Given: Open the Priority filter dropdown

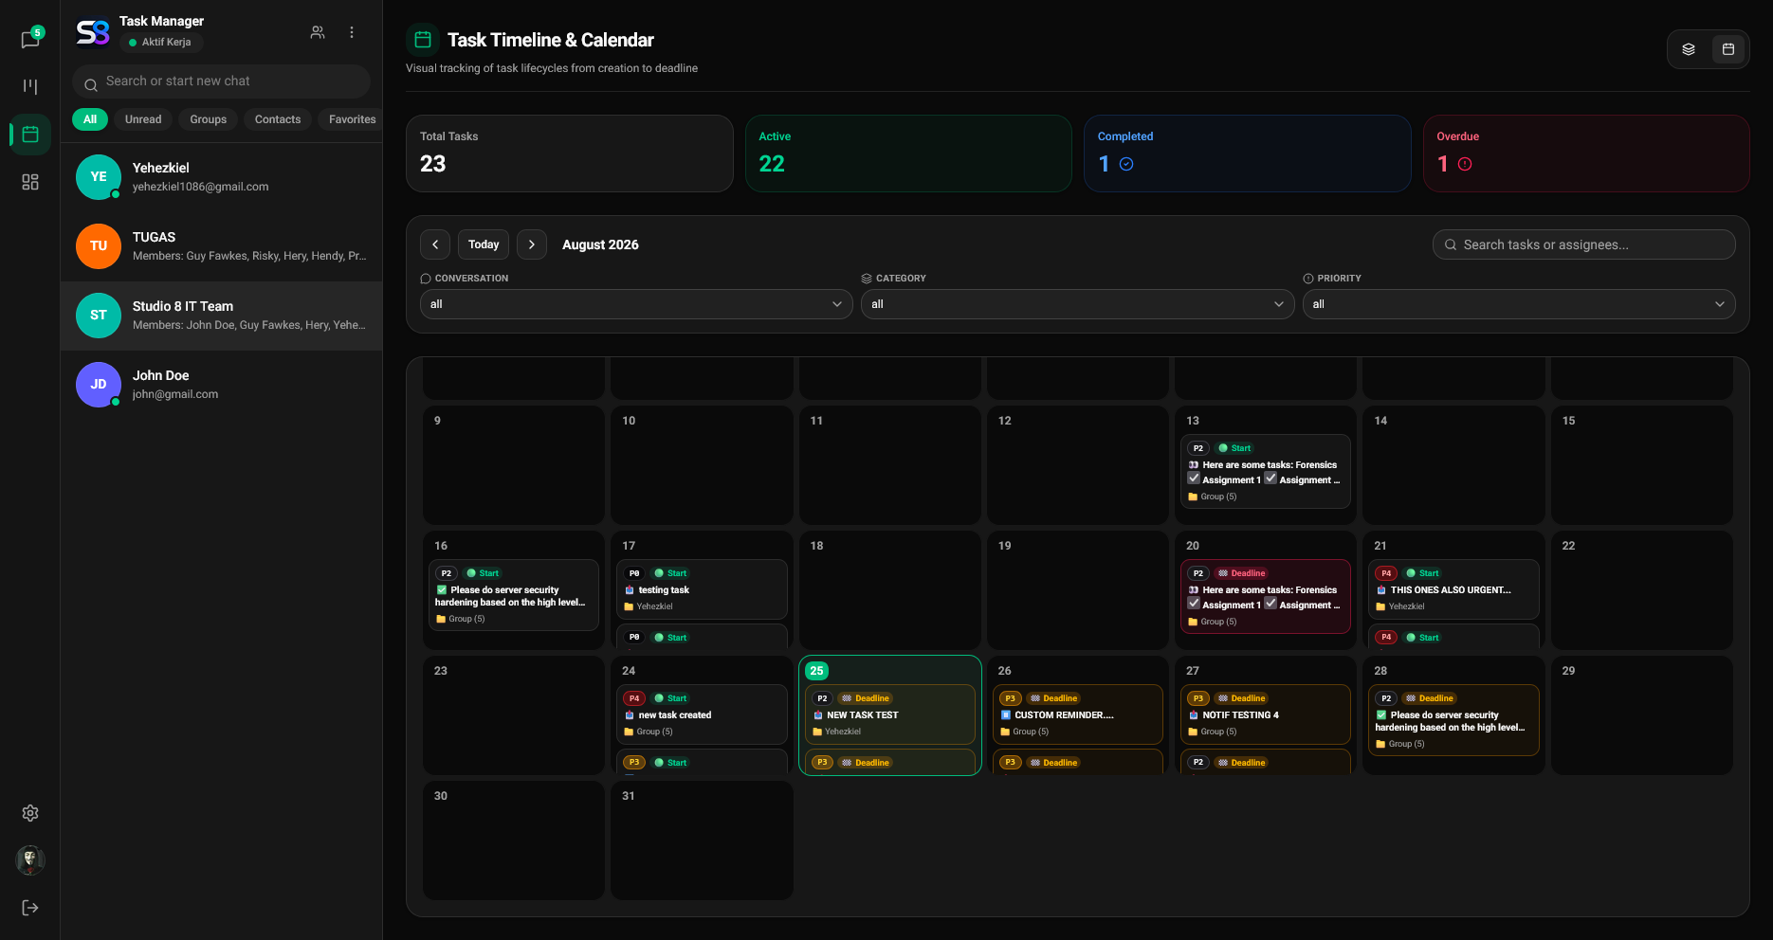Looking at the screenshot, I should (1519, 304).
